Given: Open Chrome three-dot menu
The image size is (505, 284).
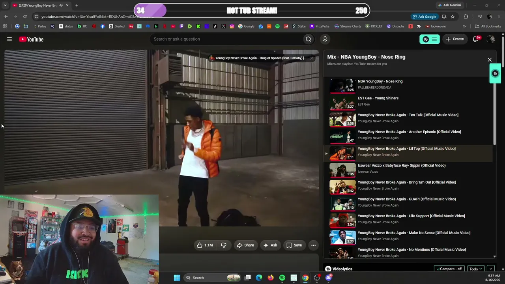Looking at the screenshot, I should 499,17.
